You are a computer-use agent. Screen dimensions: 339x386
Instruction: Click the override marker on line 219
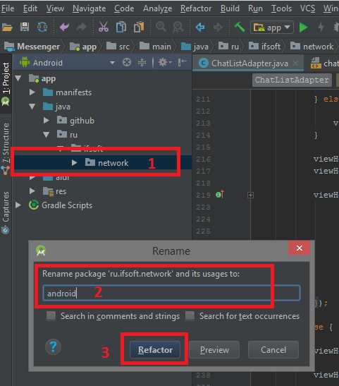(x=220, y=195)
